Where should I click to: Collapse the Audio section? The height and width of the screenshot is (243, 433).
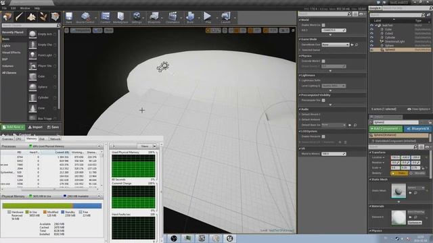click(300, 109)
